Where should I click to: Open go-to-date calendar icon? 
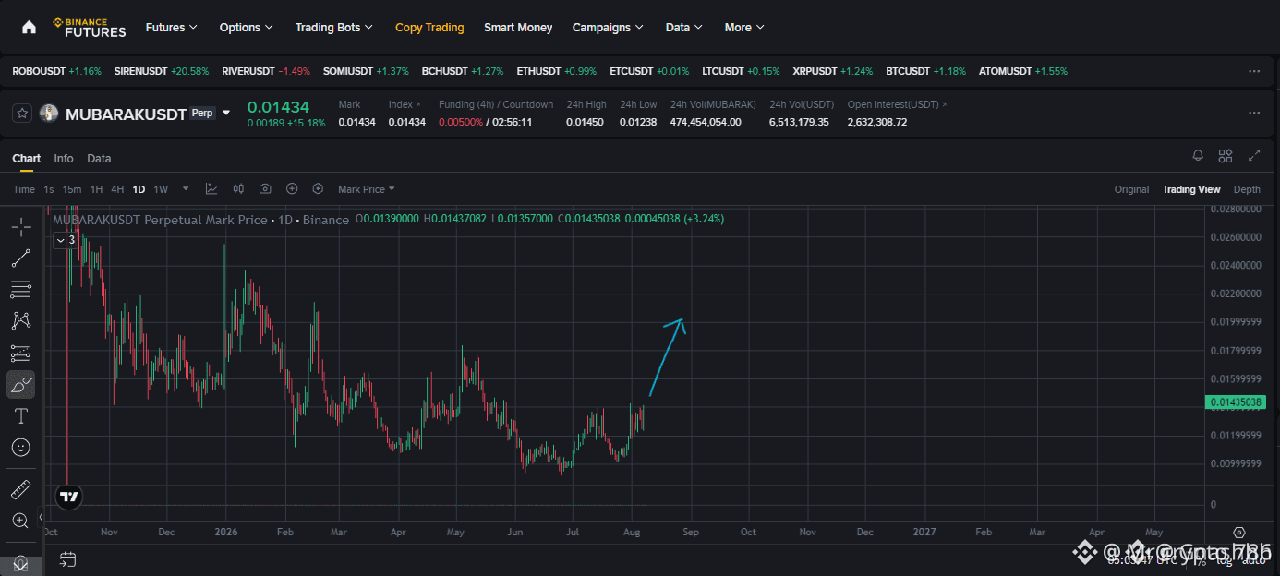tap(67, 558)
